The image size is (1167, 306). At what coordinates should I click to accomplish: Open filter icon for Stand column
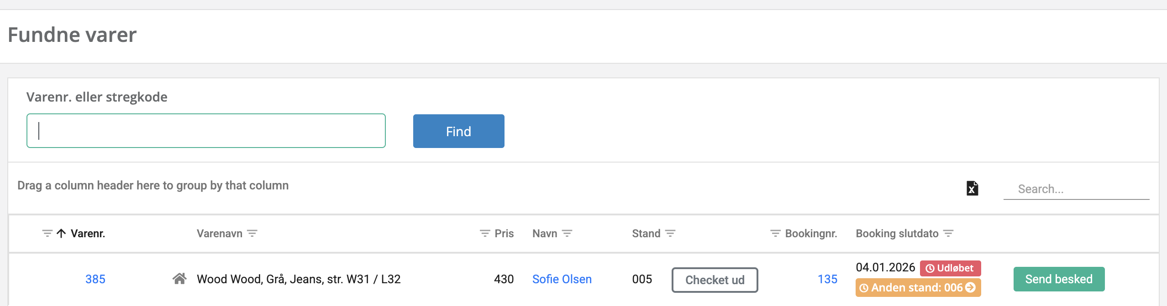(x=670, y=234)
